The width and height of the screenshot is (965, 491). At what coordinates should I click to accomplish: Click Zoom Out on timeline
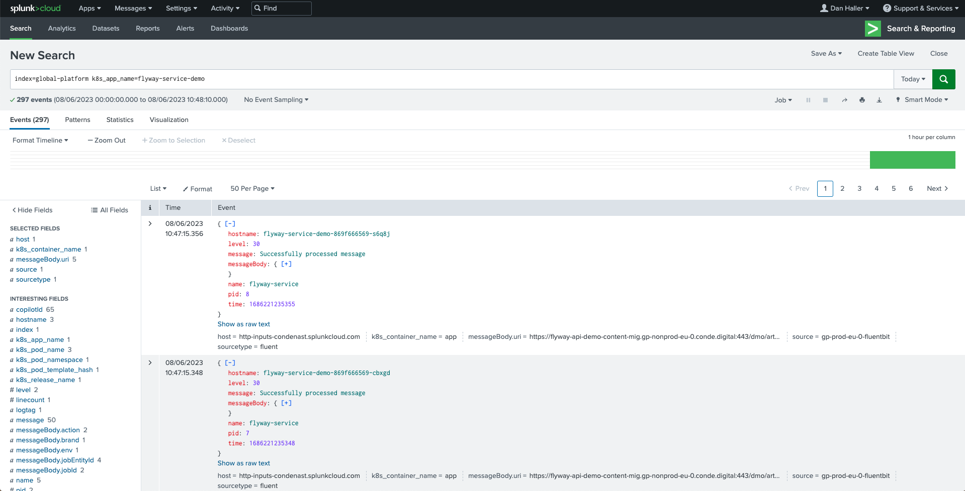(107, 140)
